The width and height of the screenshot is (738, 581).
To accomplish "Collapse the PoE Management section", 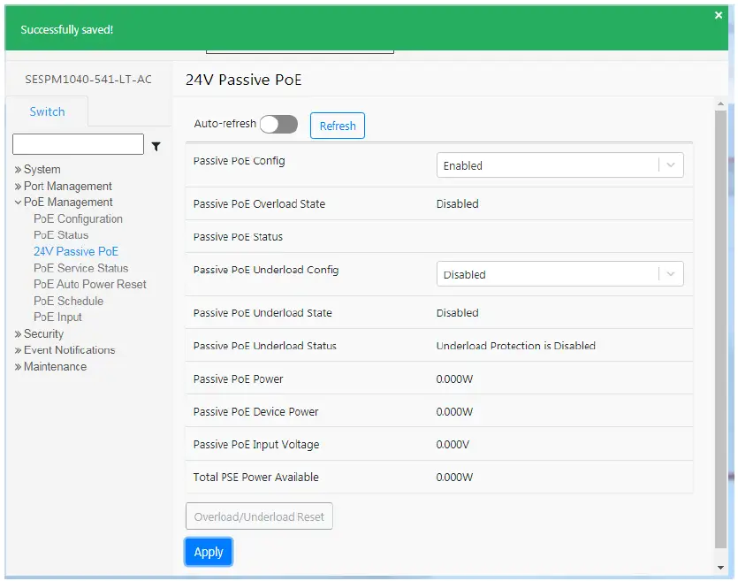I will pyautogui.click(x=67, y=202).
